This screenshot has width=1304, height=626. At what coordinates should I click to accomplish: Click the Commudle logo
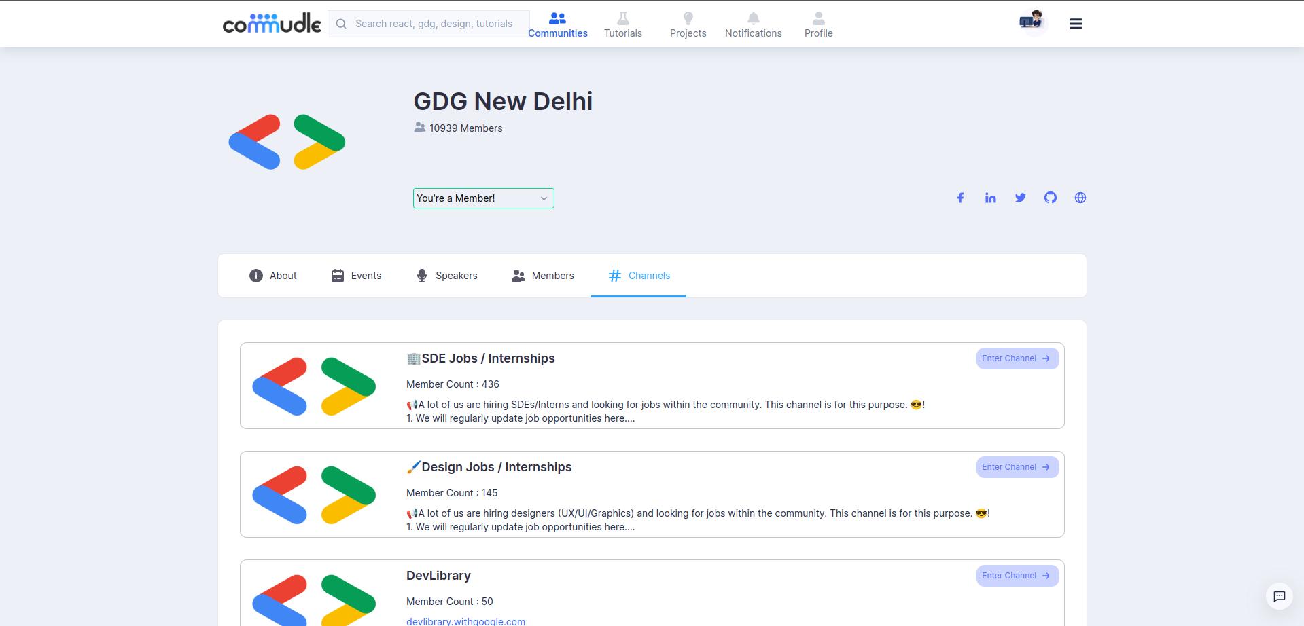272,24
